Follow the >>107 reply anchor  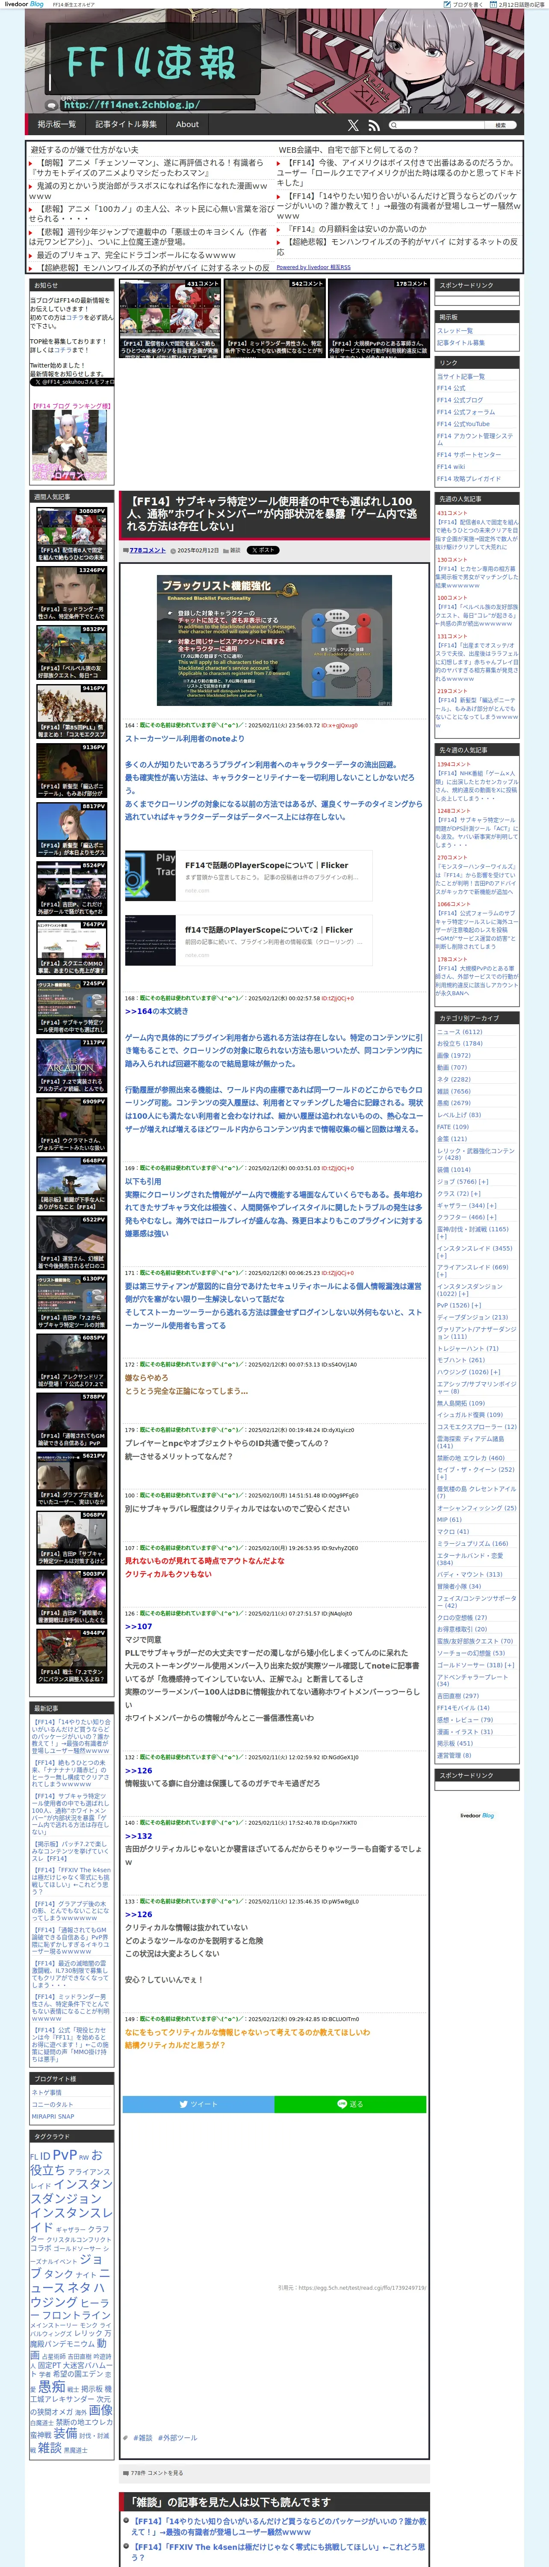click(x=139, y=1626)
